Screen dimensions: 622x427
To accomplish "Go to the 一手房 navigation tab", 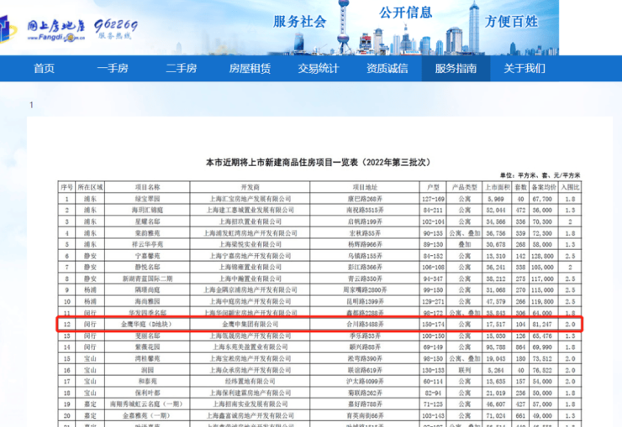I will [112, 69].
